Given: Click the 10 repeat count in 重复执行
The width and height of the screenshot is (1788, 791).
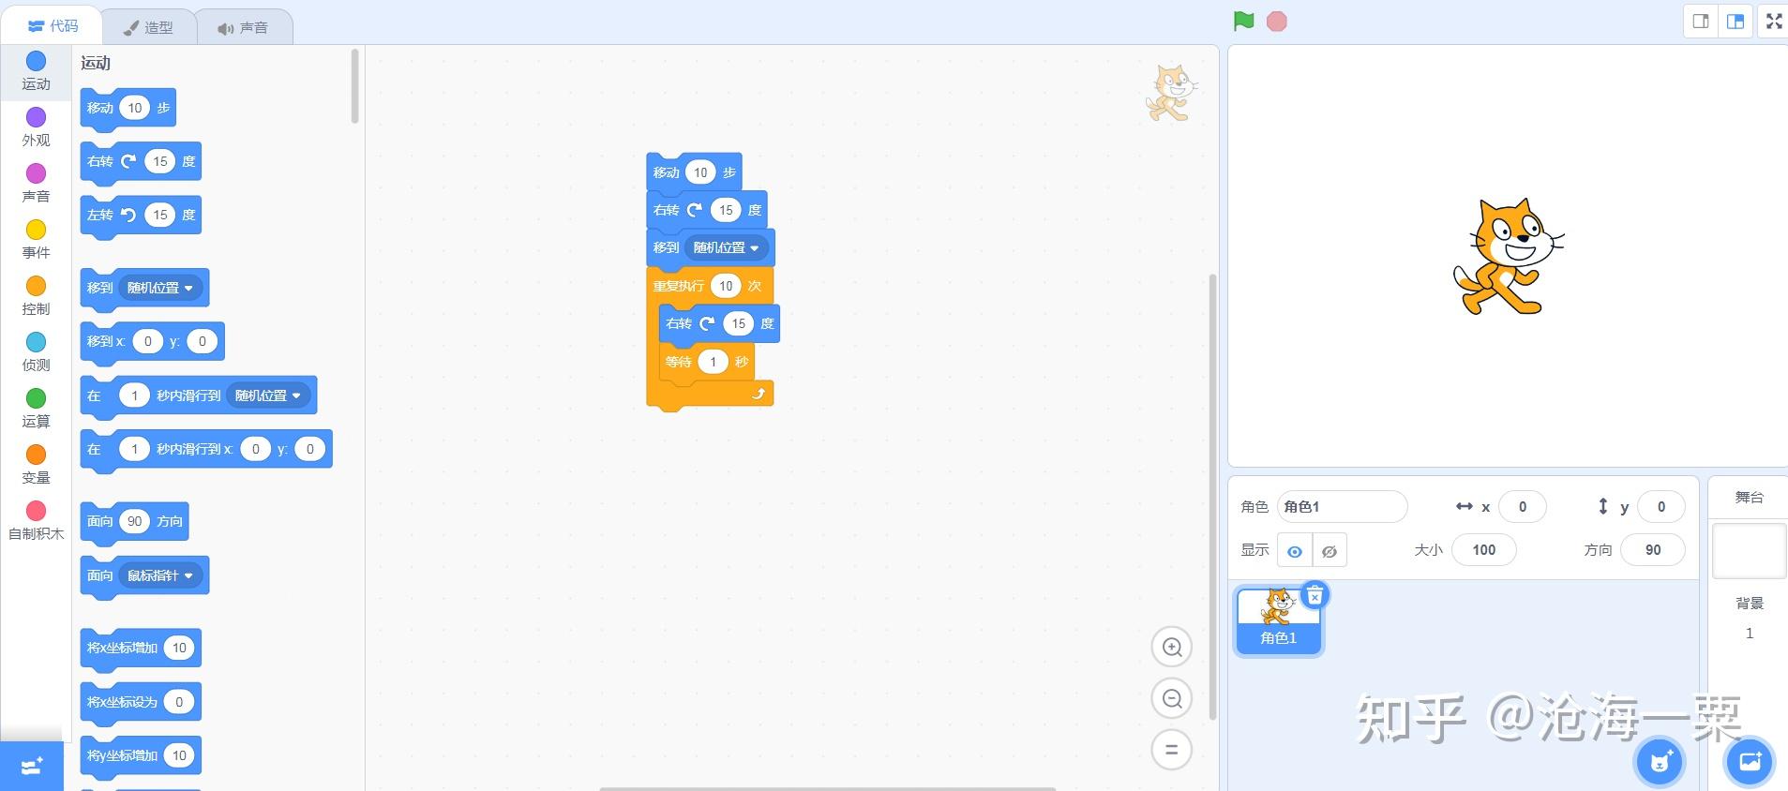Looking at the screenshot, I should (x=726, y=286).
